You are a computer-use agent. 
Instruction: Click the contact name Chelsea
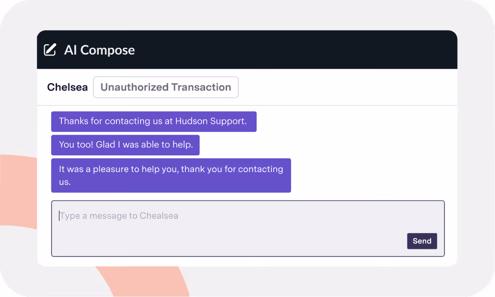(x=67, y=87)
